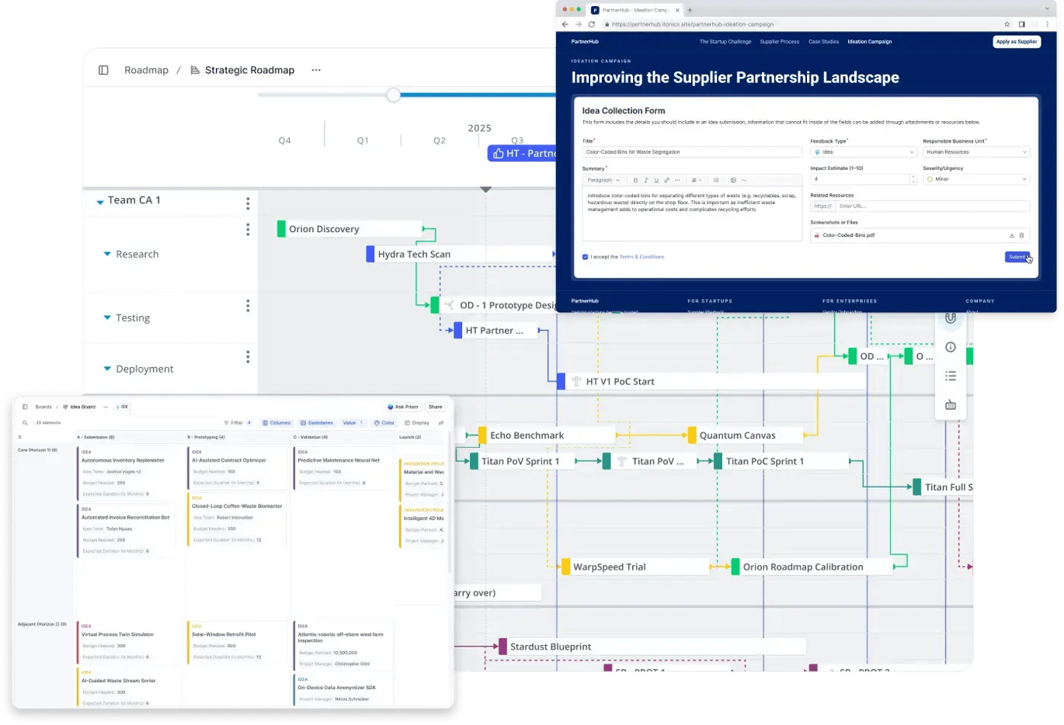Go to Supplier Process nav item
This screenshot has width=1064, height=725.
coord(779,42)
